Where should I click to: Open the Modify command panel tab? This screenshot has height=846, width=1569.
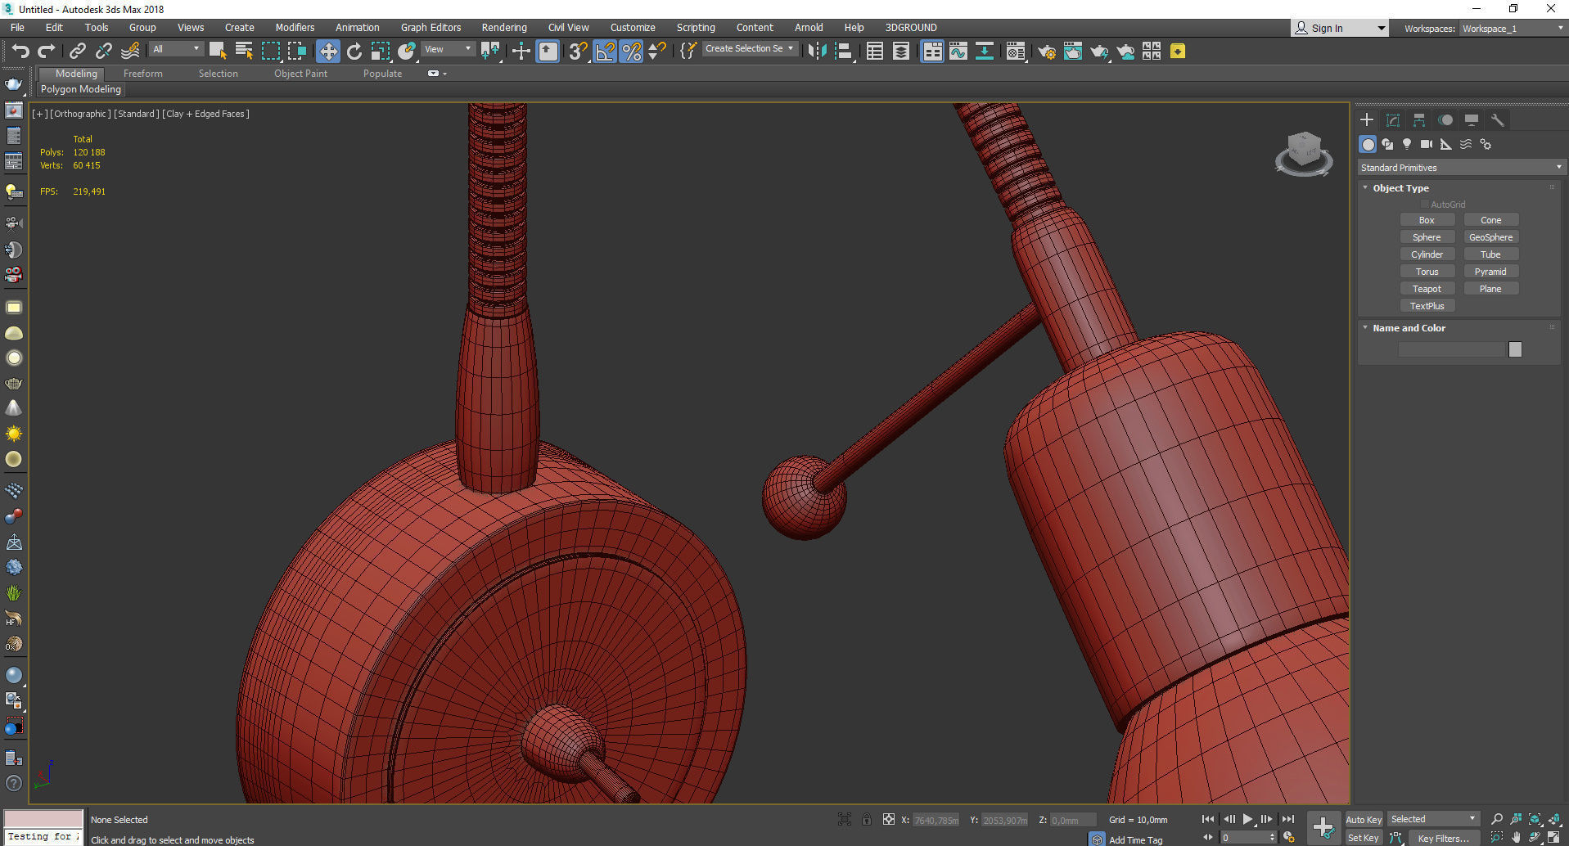click(x=1392, y=120)
